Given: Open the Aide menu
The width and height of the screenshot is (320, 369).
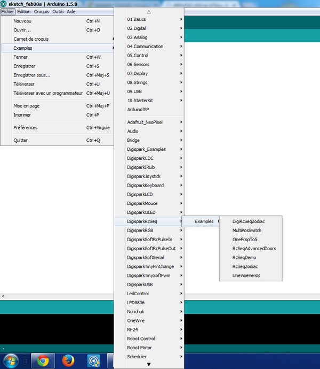Looking at the screenshot, I should pyautogui.click(x=71, y=12).
